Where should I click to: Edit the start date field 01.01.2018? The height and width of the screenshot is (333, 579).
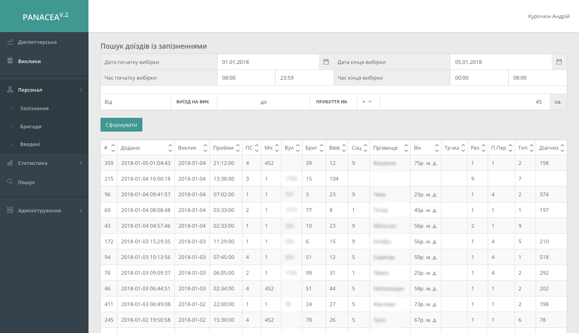[268, 62]
